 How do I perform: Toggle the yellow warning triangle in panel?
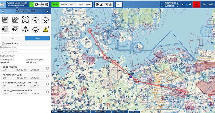point(46,29)
